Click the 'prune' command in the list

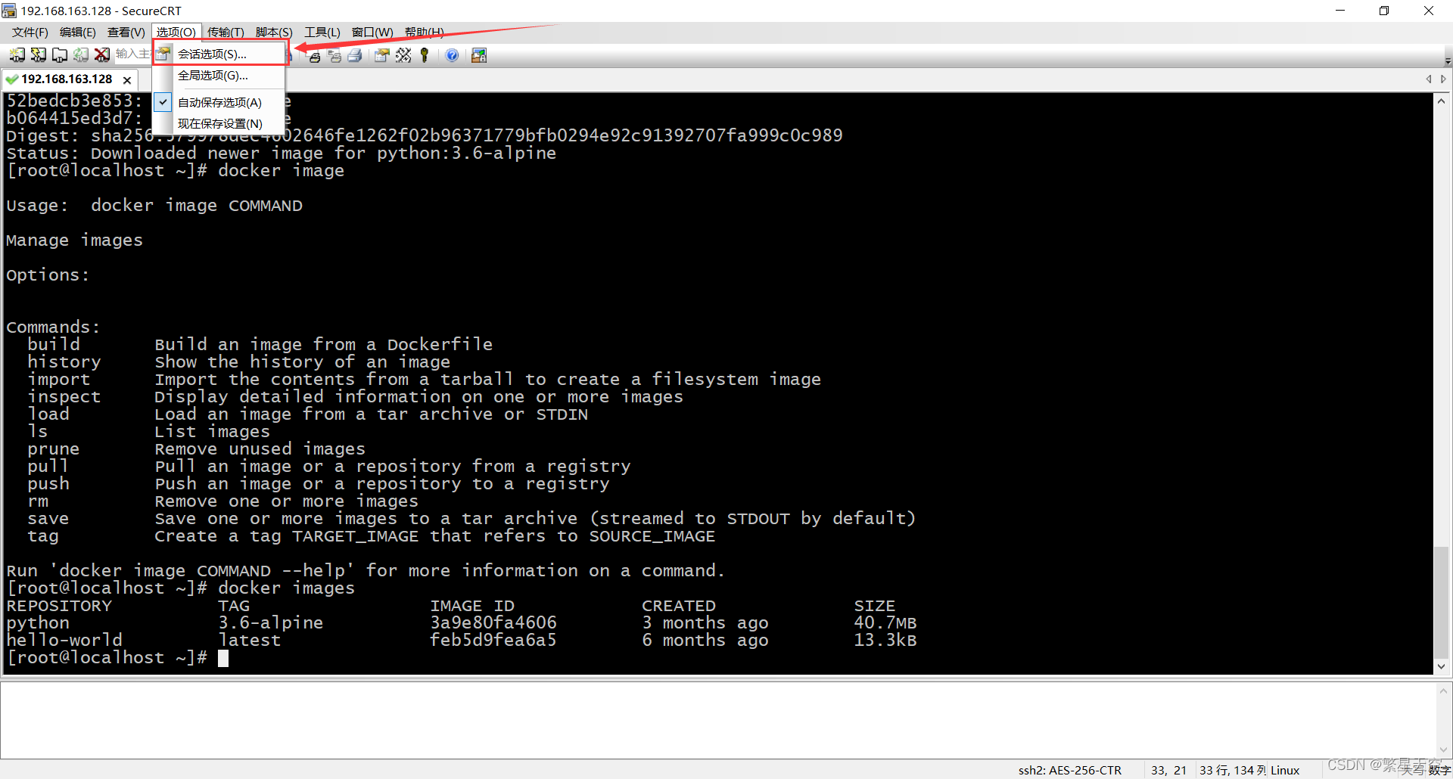54,449
